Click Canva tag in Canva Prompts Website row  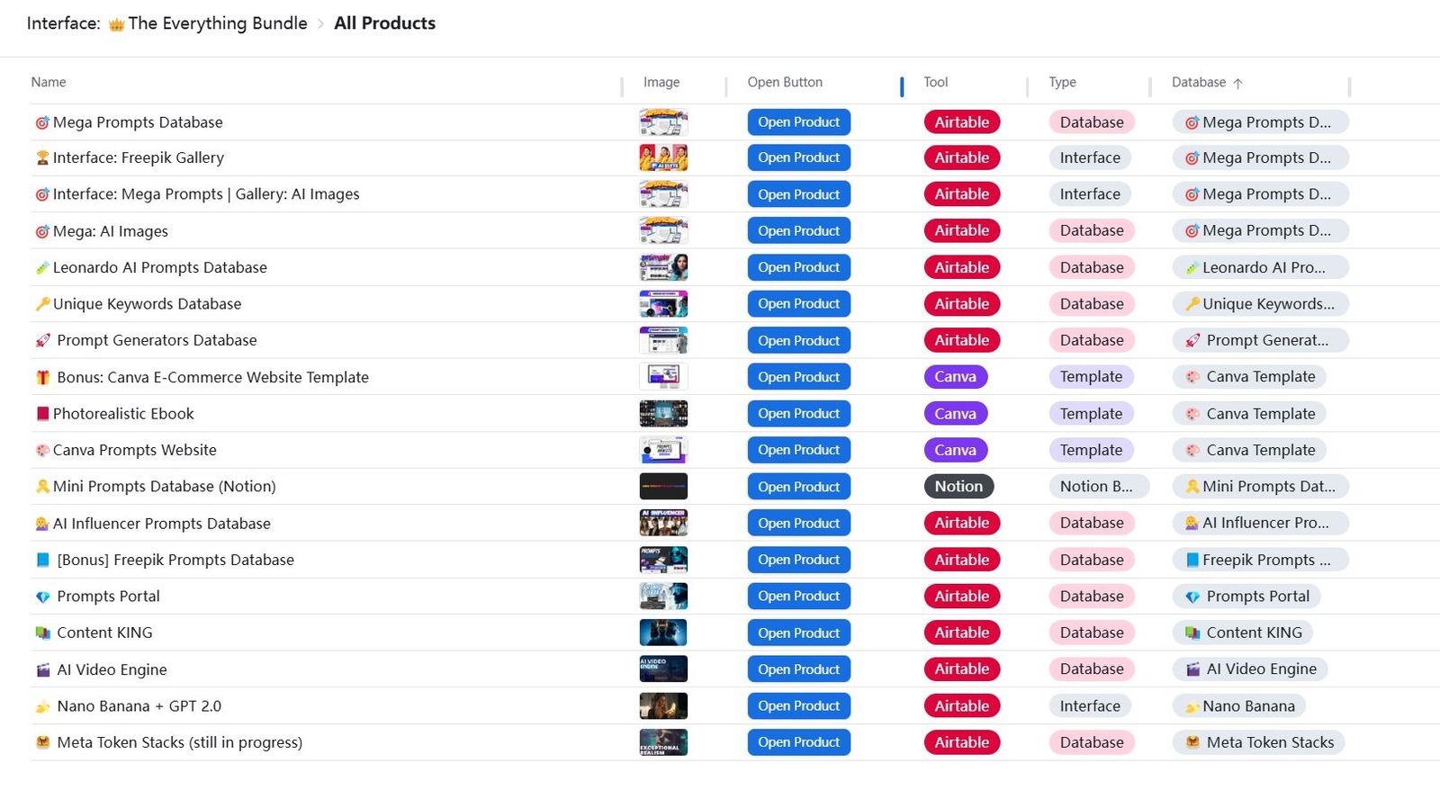(955, 450)
